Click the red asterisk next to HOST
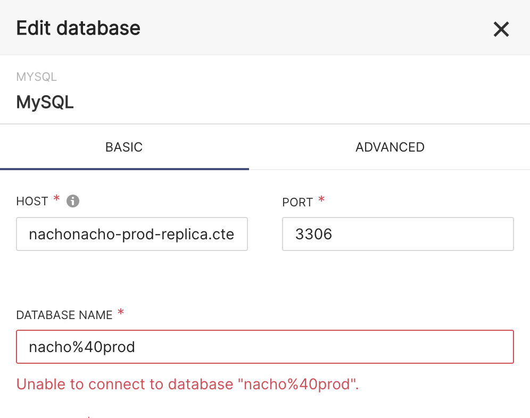Viewport: 530px width, 418px height. 57,197
